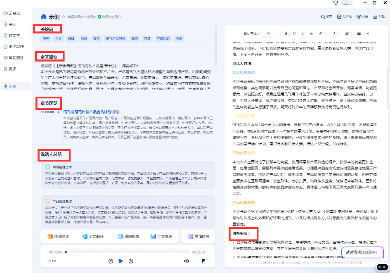Expand the font color dropdown arrow

point(338,33)
